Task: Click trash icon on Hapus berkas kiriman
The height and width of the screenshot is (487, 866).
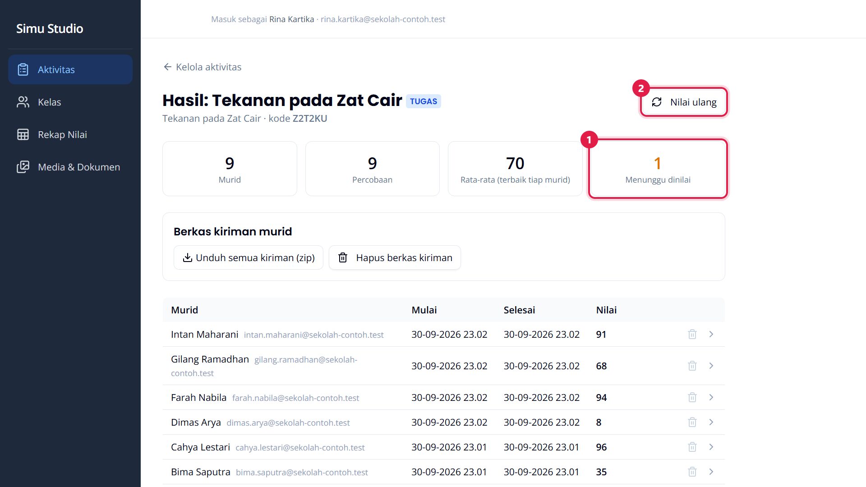Action: tap(343, 257)
